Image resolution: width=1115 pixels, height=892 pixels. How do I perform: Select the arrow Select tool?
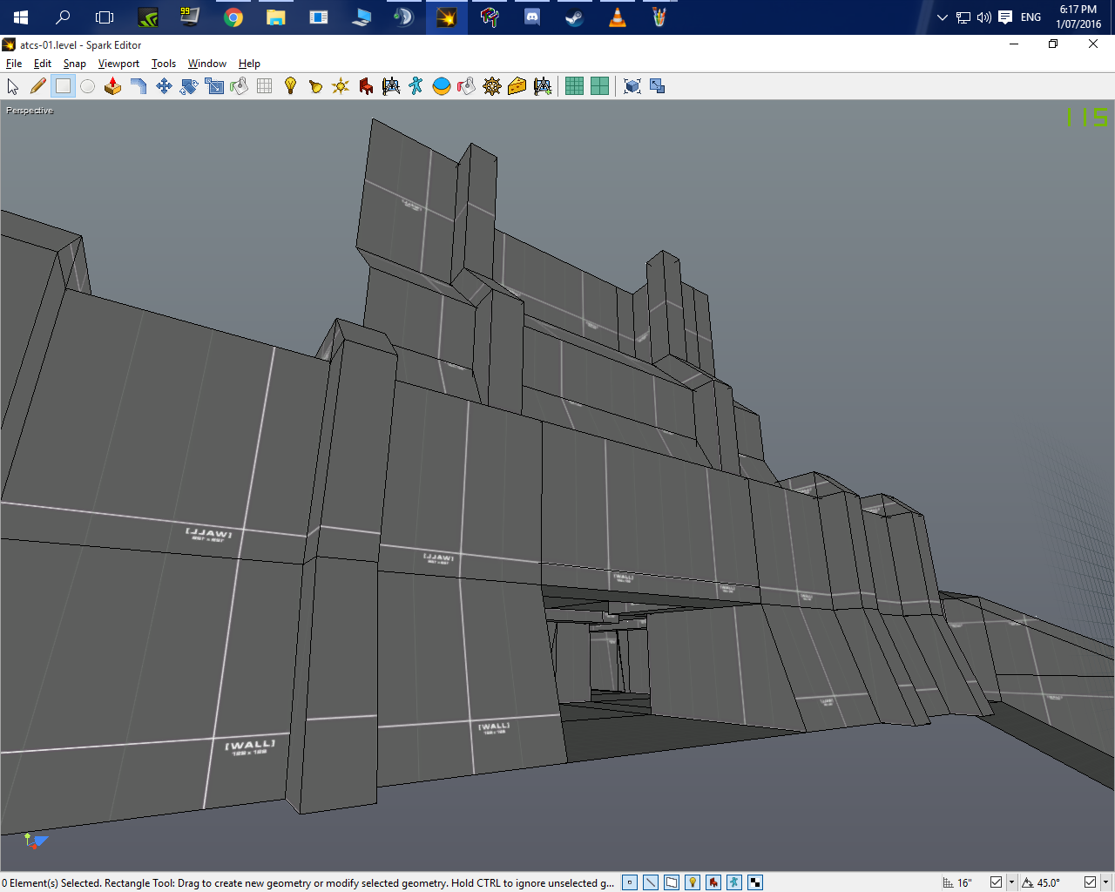13,86
